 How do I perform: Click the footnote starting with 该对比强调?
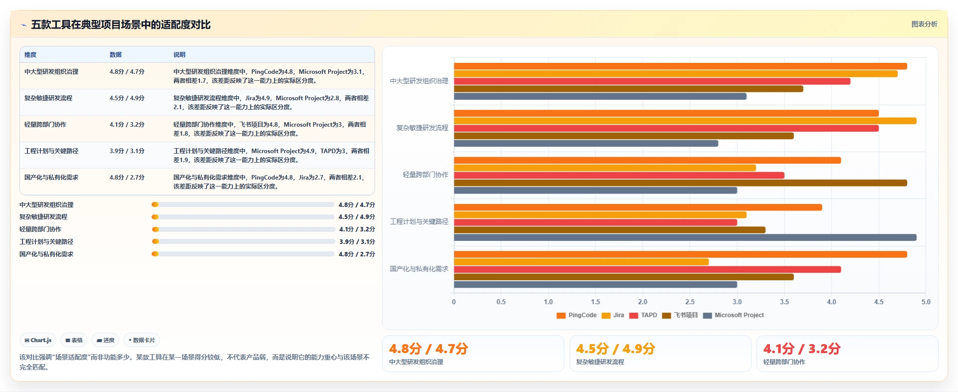pos(194,362)
